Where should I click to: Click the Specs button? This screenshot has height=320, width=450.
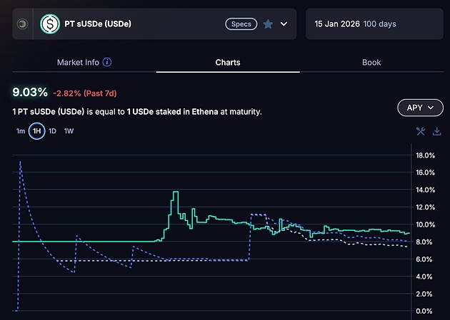click(x=241, y=24)
